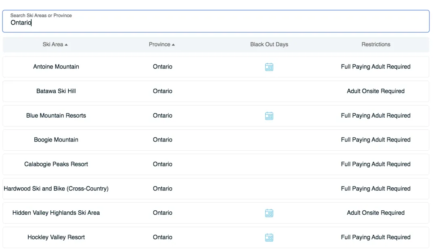Screen dimensions: 436x251
Task: Select Hardwood Ski and Bike (Cross-Country)
Action: pos(56,189)
